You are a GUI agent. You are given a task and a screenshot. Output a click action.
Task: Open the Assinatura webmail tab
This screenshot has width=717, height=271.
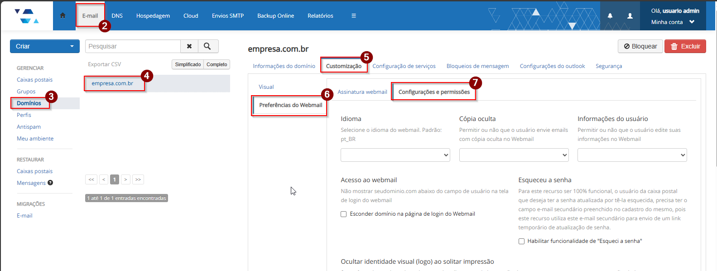click(362, 92)
